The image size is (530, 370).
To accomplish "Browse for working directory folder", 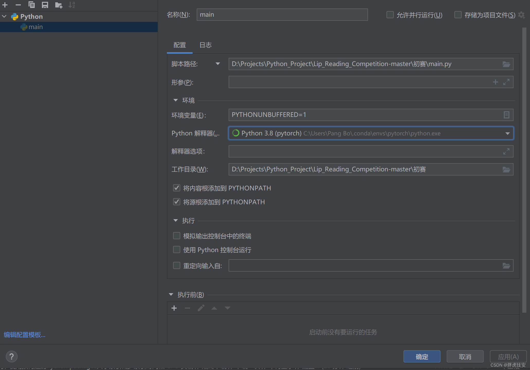I will pyautogui.click(x=506, y=169).
